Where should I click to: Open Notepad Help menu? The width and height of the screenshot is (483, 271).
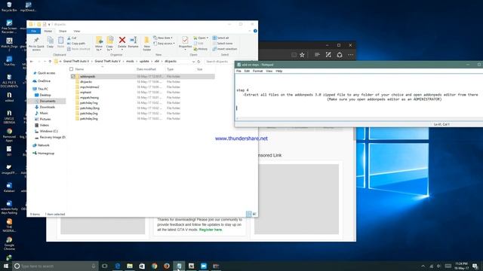(x=278, y=71)
